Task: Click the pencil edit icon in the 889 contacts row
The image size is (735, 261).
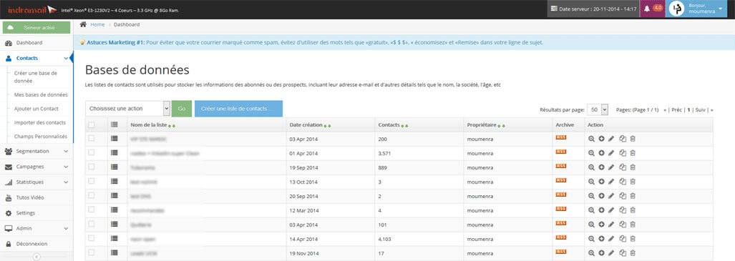Action: pos(610,167)
